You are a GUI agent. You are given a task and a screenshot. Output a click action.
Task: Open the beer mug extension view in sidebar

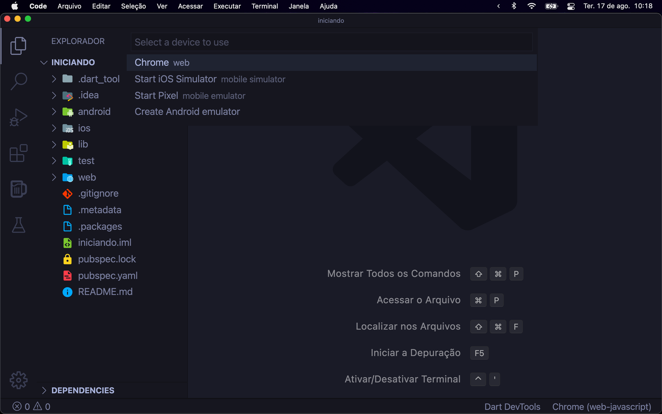point(18,189)
